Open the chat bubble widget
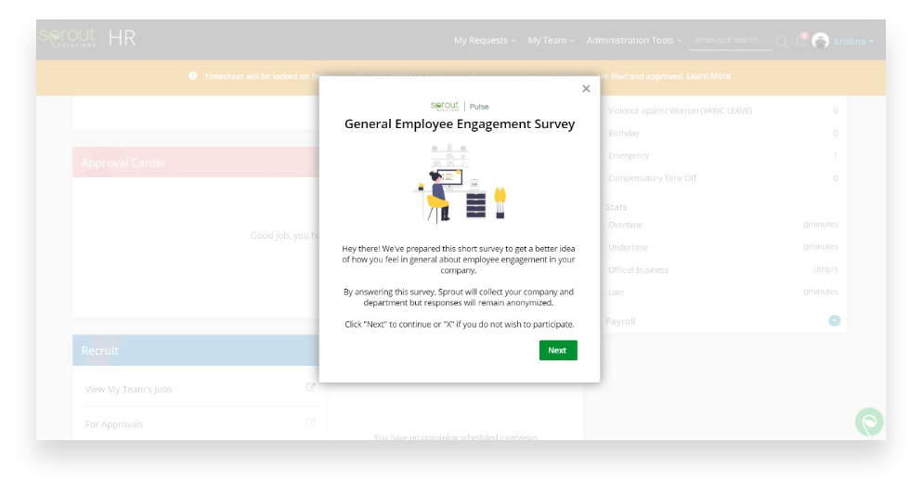The image size is (922, 493). [869, 422]
